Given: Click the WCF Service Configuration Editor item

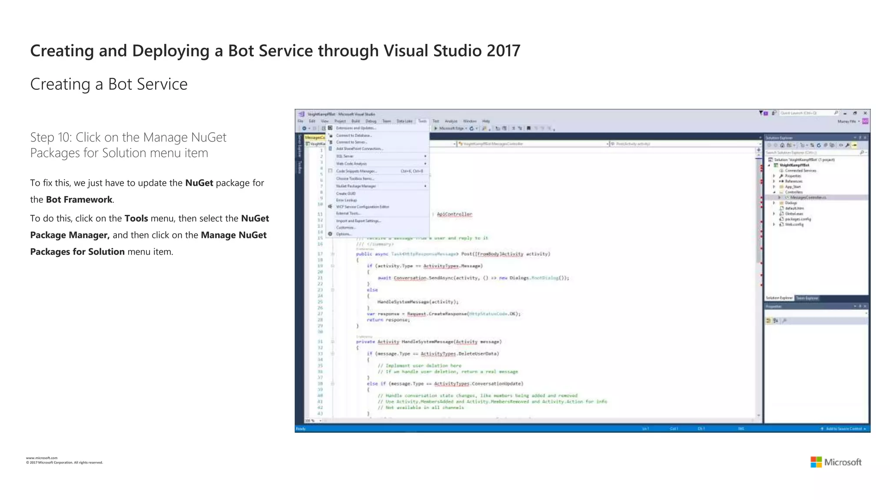Looking at the screenshot, I should coord(362,207).
